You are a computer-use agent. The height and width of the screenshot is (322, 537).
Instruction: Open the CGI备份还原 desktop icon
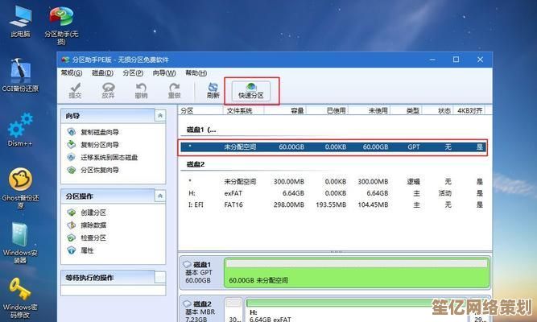[19, 74]
